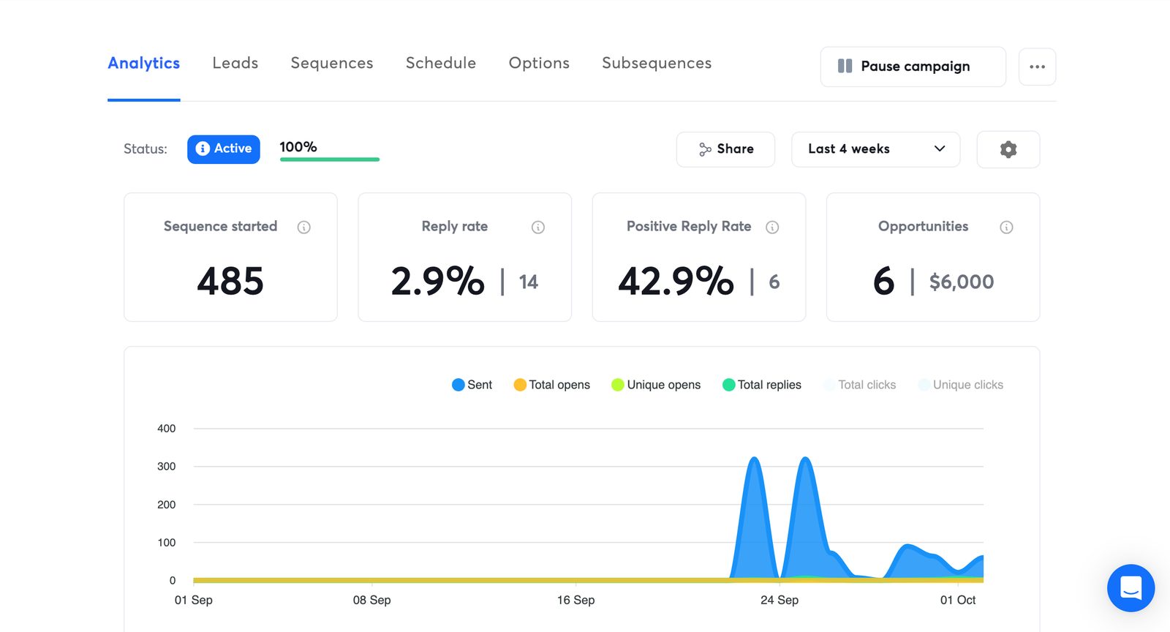Expand the Last 4 weeks date range dropdown
The image size is (1170, 632).
point(875,149)
